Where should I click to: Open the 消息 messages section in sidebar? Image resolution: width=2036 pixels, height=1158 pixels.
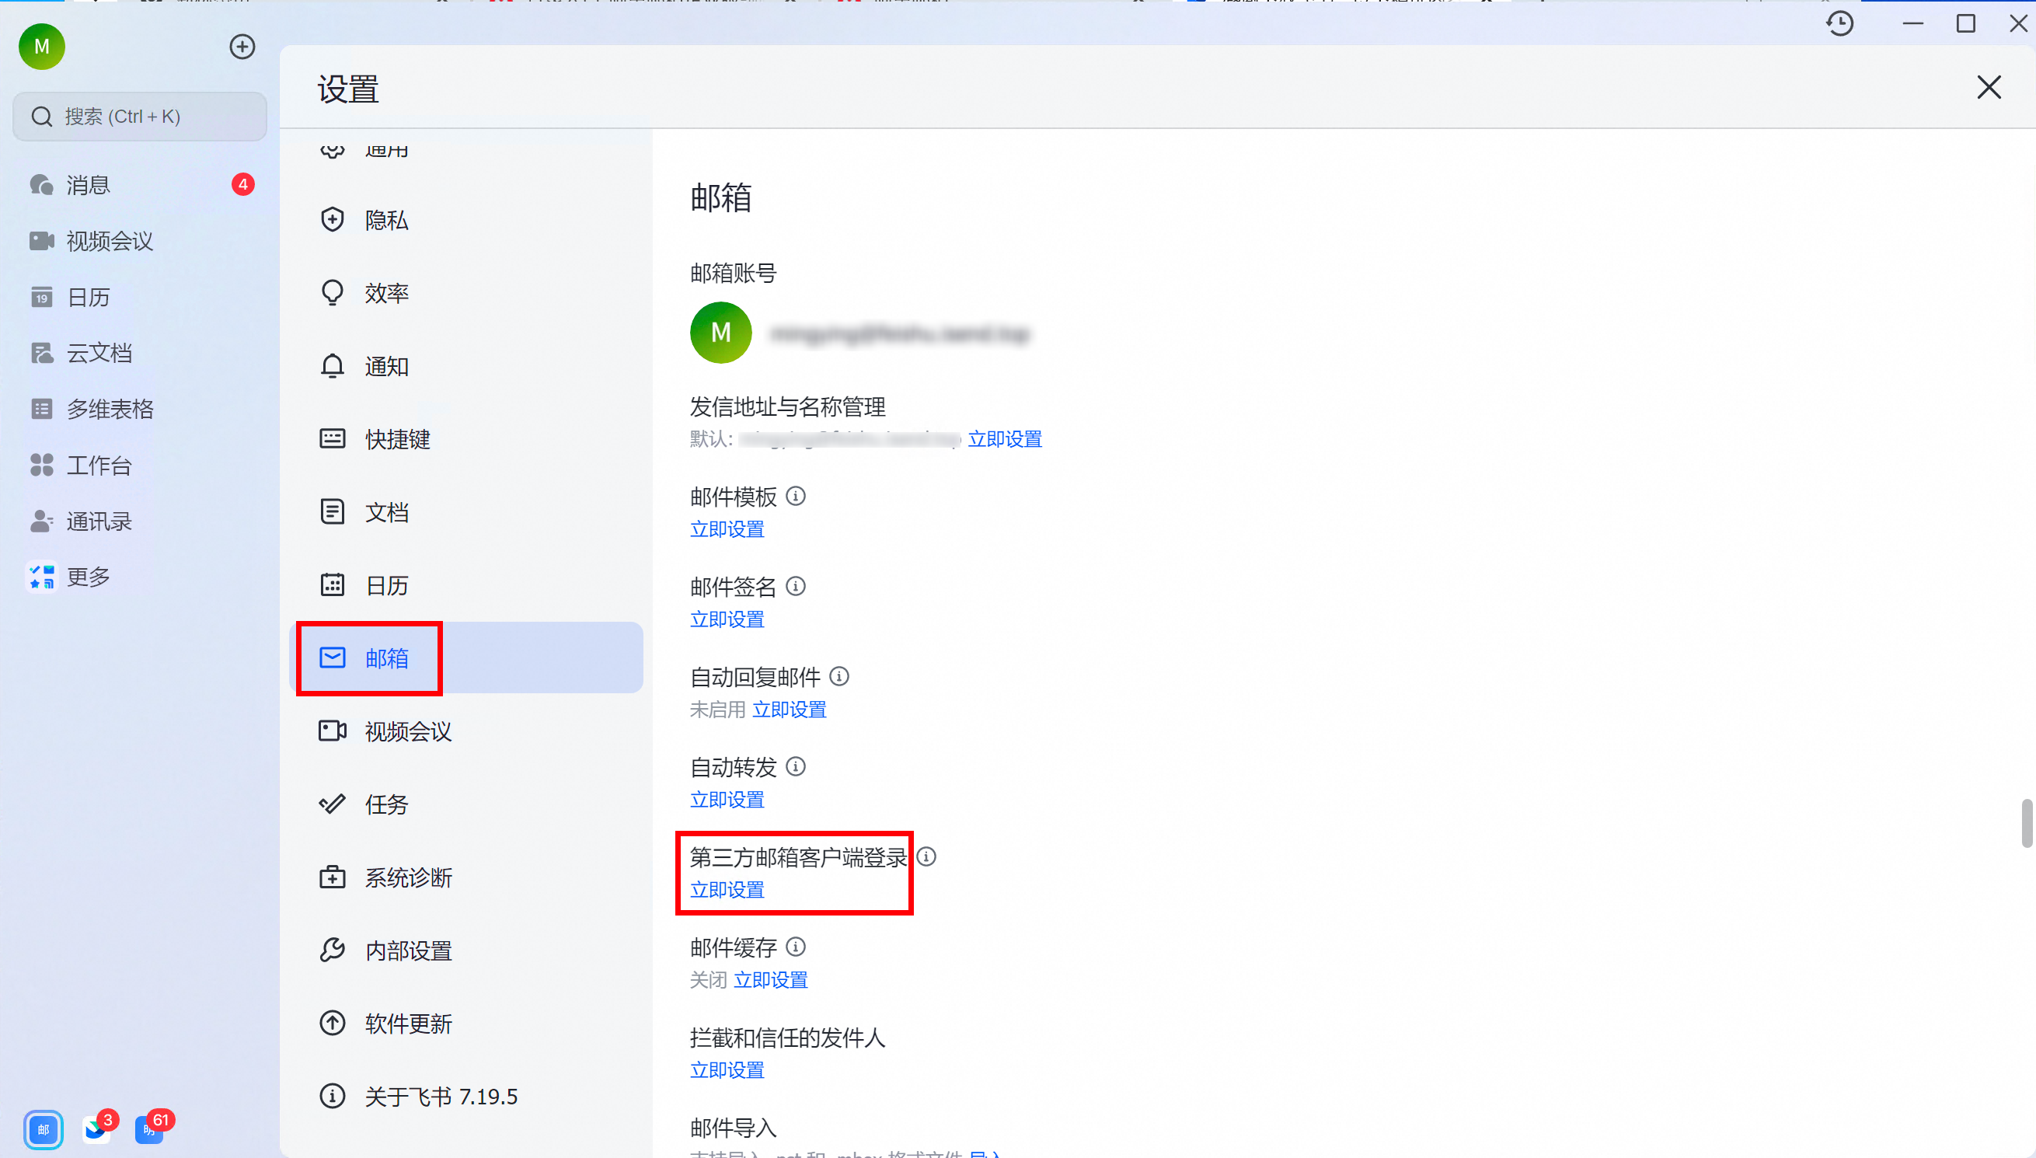89,185
